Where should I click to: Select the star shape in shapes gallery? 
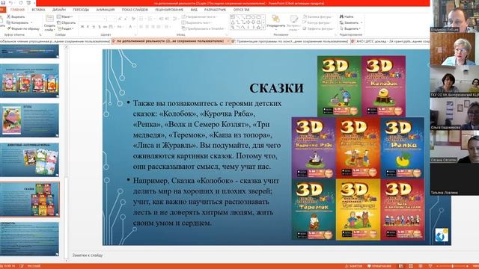(x=258, y=28)
